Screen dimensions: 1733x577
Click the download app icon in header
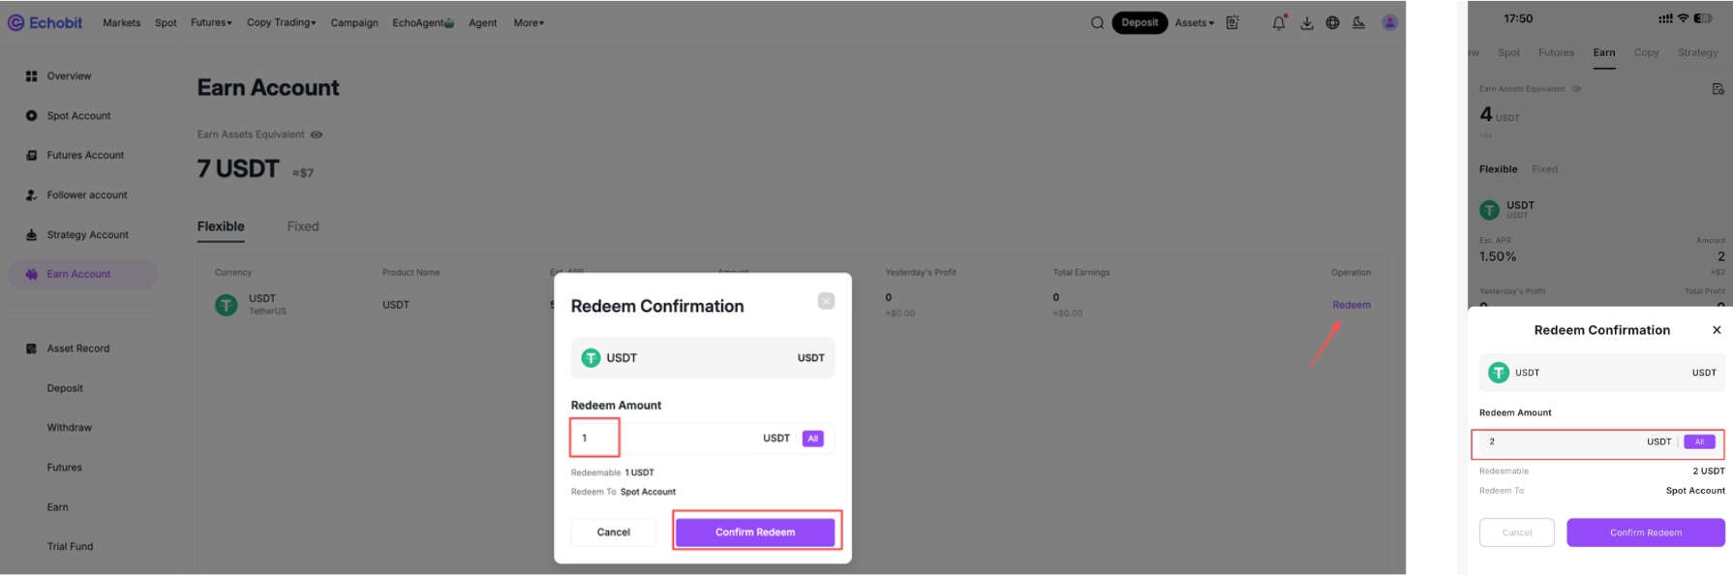[x=1307, y=23]
